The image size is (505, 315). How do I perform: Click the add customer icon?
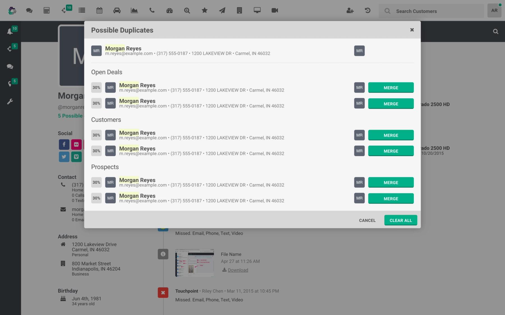click(350, 11)
